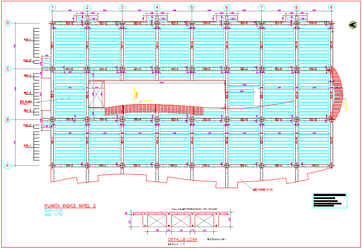This screenshot has height=248, width=362.
Task: Click the VER PLANO E-13.1 note on left
Action: [26, 102]
